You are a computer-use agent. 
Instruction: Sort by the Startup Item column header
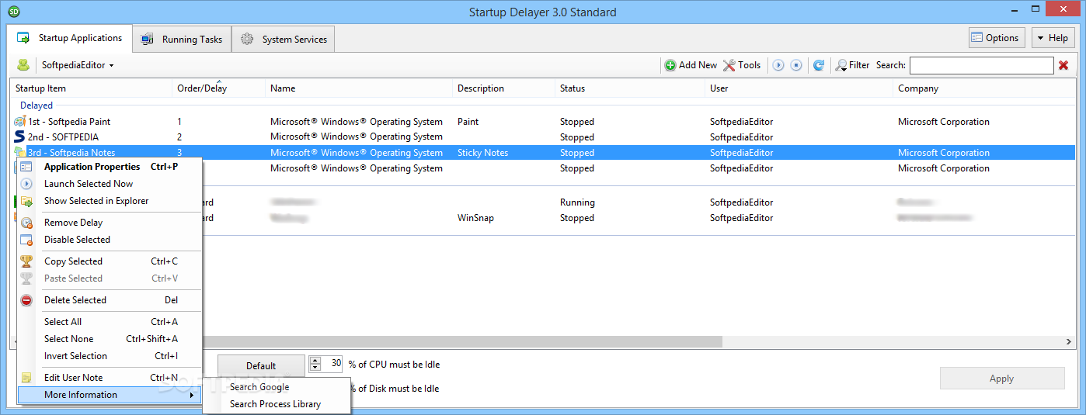click(91, 88)
